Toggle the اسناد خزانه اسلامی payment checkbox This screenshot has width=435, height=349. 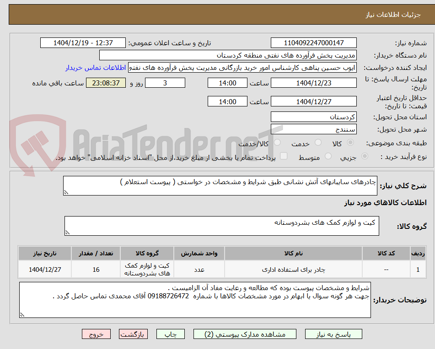click(x=284, y=156)
